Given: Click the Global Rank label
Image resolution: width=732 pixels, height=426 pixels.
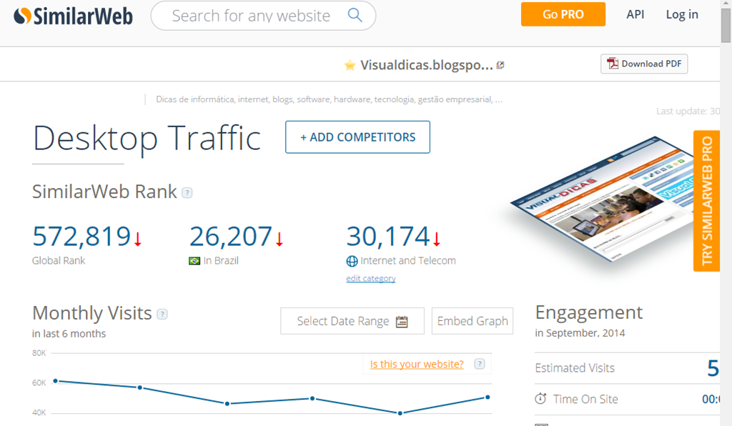Looking at the screenshot, I should (59, 261).
